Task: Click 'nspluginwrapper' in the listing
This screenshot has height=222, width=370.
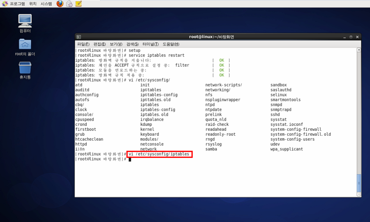Action: pos(223,100)
